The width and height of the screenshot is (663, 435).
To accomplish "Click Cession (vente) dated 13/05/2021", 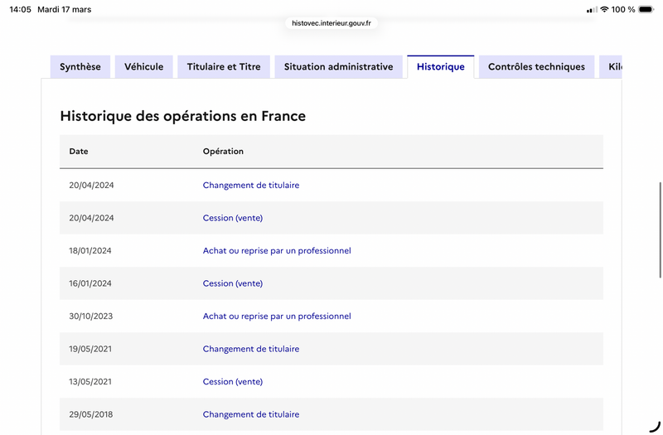I will [x=233, y=382].
